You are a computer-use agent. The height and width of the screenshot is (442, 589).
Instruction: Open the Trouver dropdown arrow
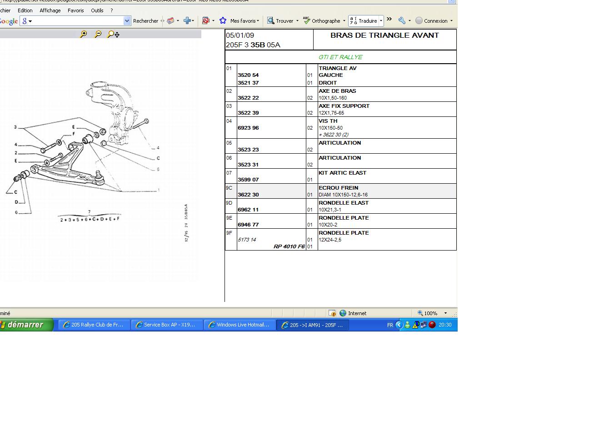(x=297, y=21)
